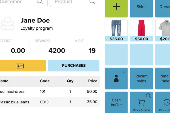The image size is (170, 113).
Task: Click the add new customer person icon
Action: coord(116,79)
